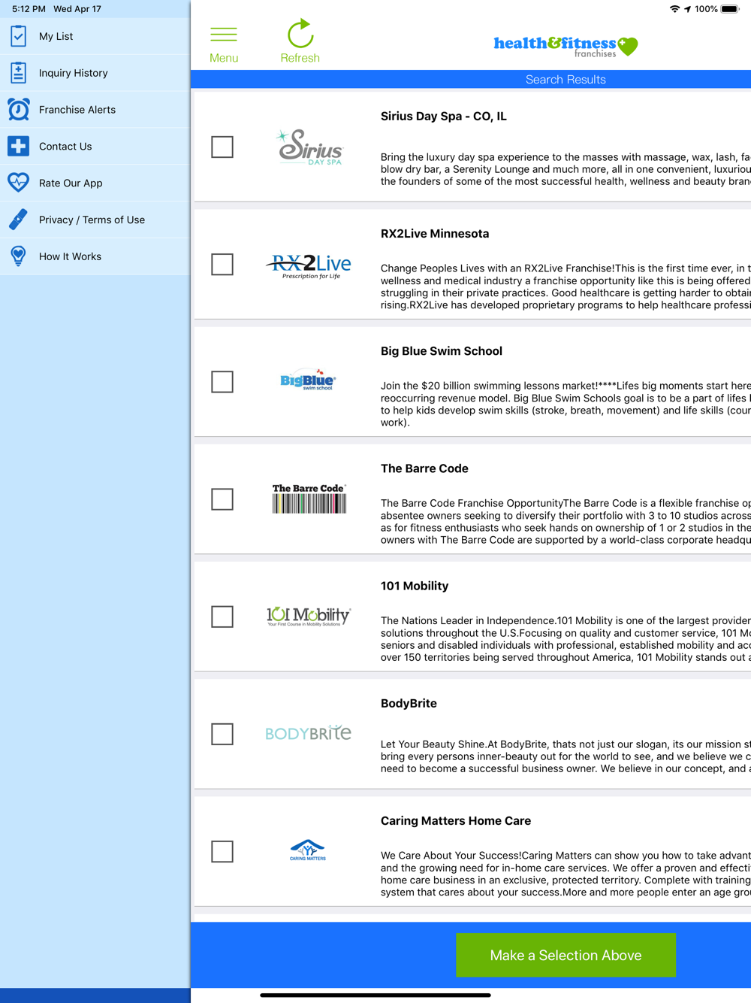Tap the battery indicator in status bar
The width and height of the screenshot is (751, 1003).
pos(730,9)
